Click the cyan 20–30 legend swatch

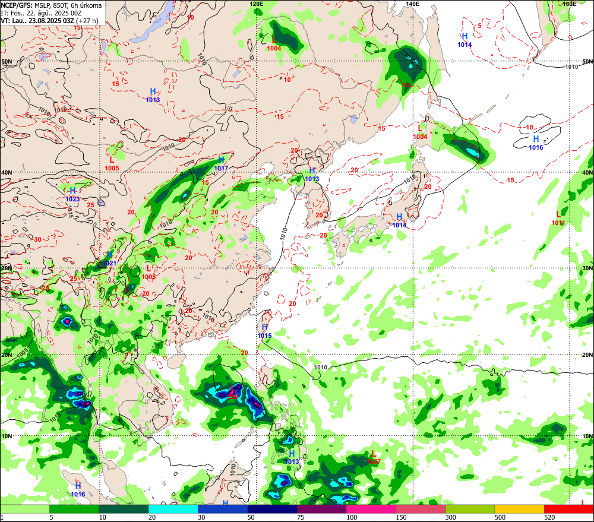(173, 509)
